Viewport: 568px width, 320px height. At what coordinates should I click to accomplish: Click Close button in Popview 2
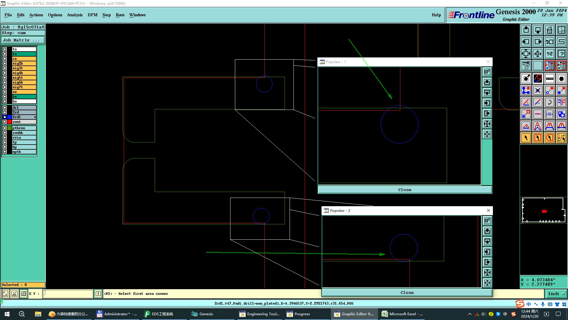[x=407, y=292]
